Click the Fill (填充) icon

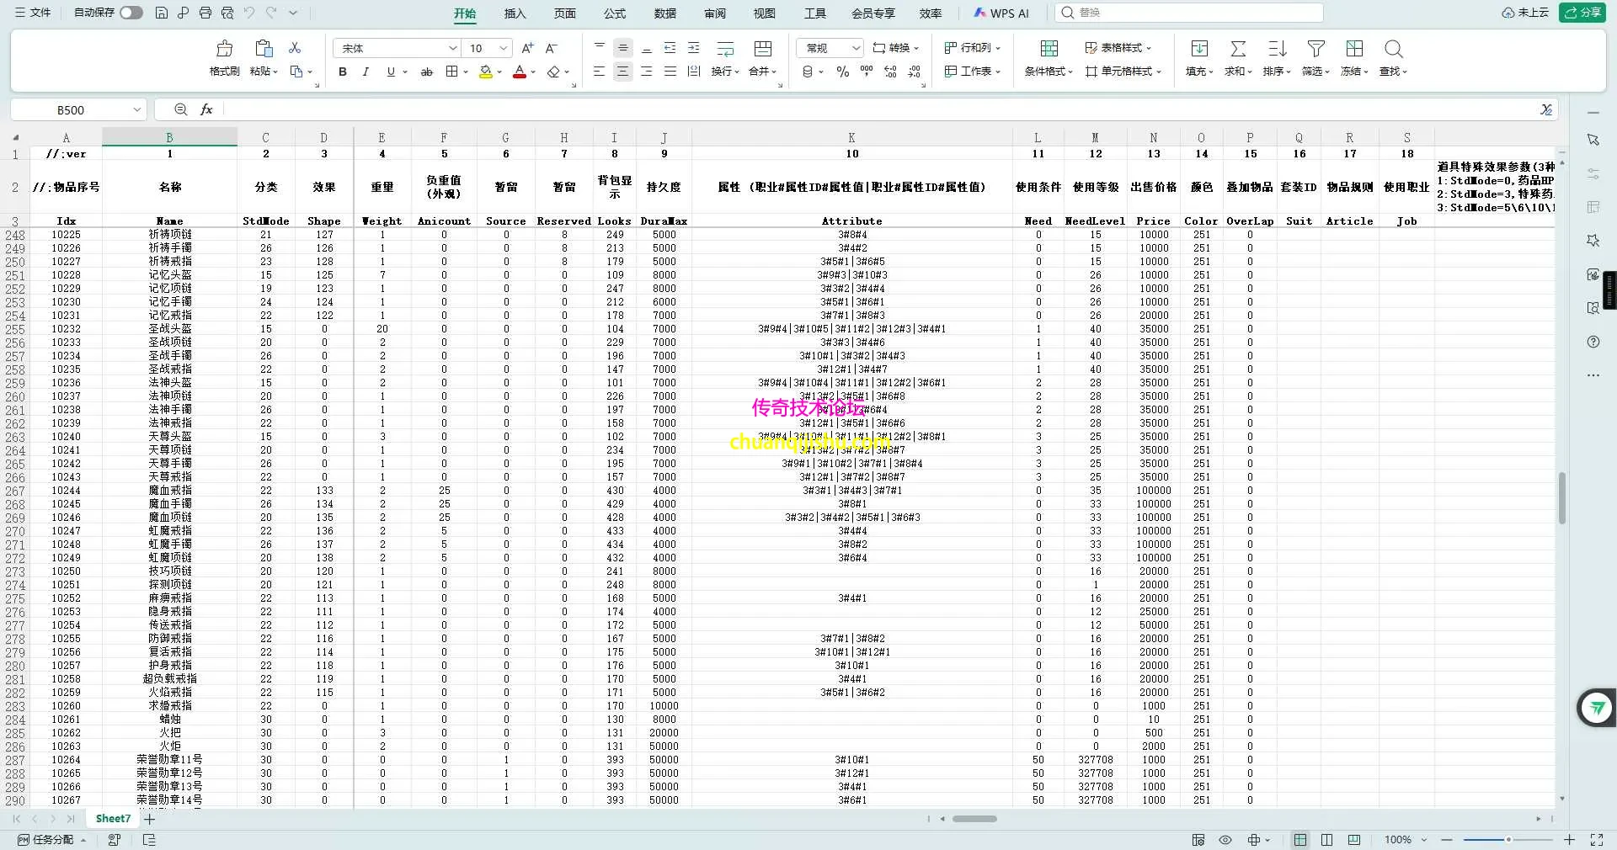coord(1199,48)
